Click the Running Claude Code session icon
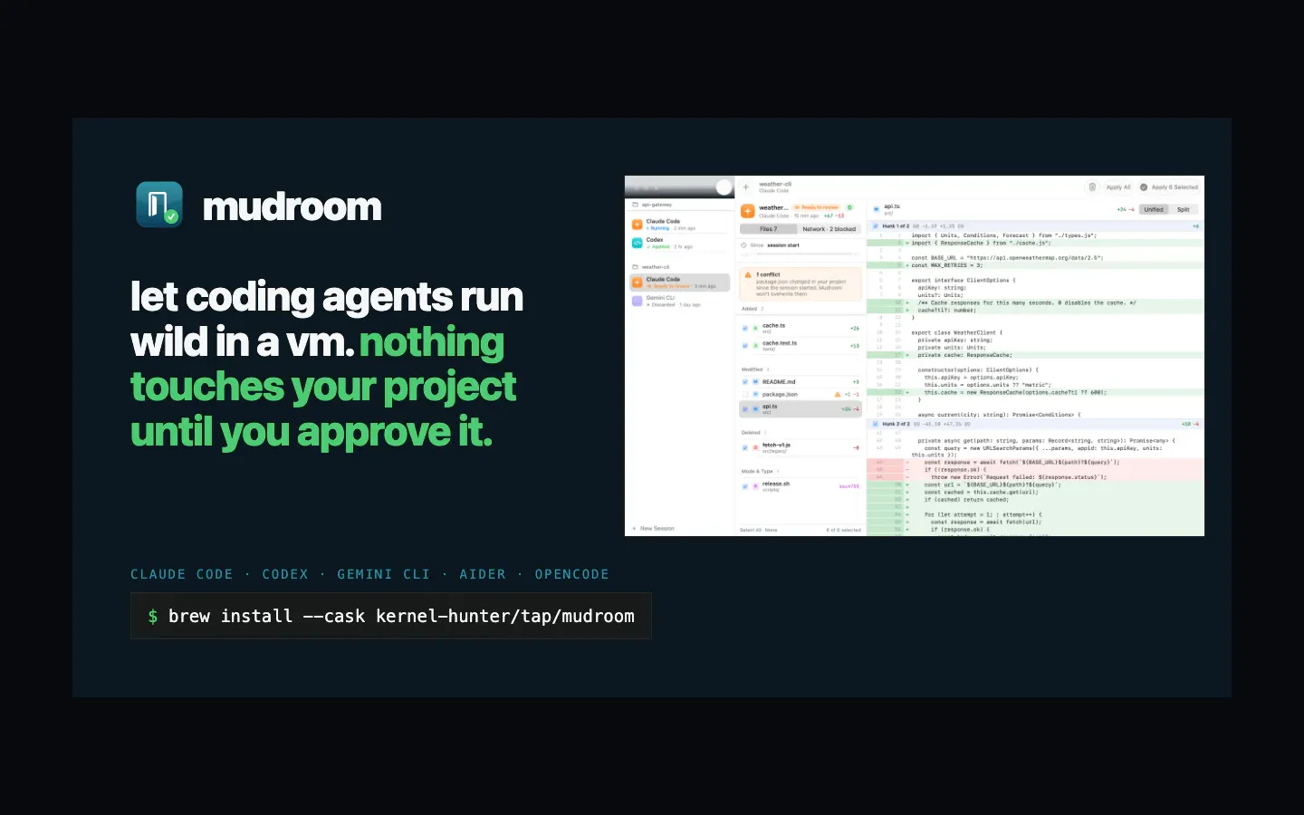Viewport: 1304px width, 815px height. [638, 224]
